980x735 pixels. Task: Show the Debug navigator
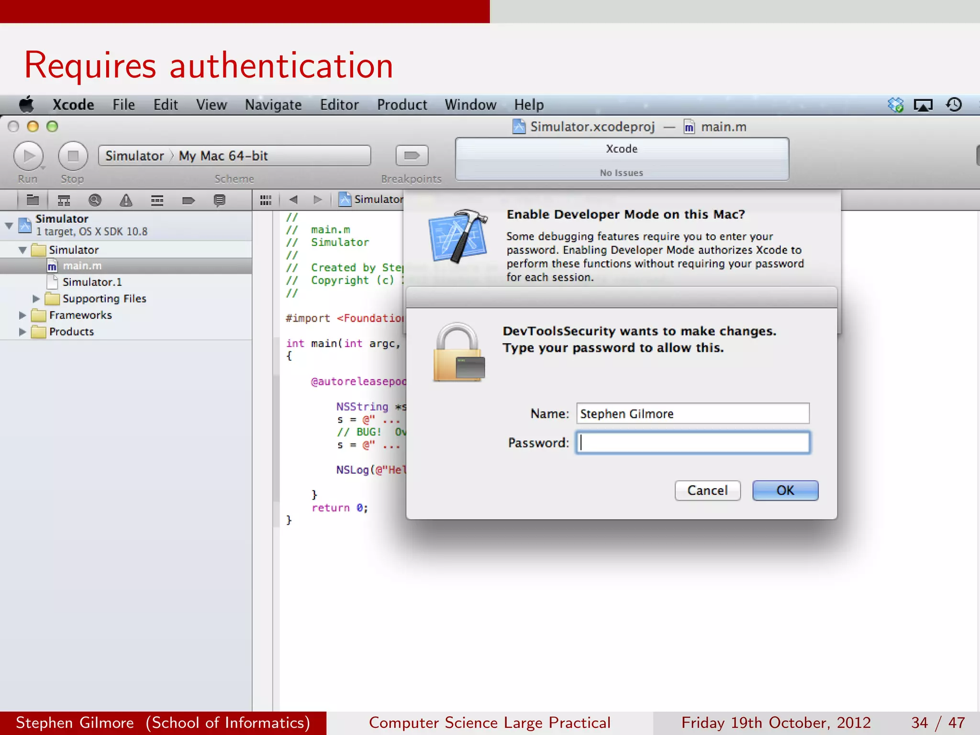point(157,200)
